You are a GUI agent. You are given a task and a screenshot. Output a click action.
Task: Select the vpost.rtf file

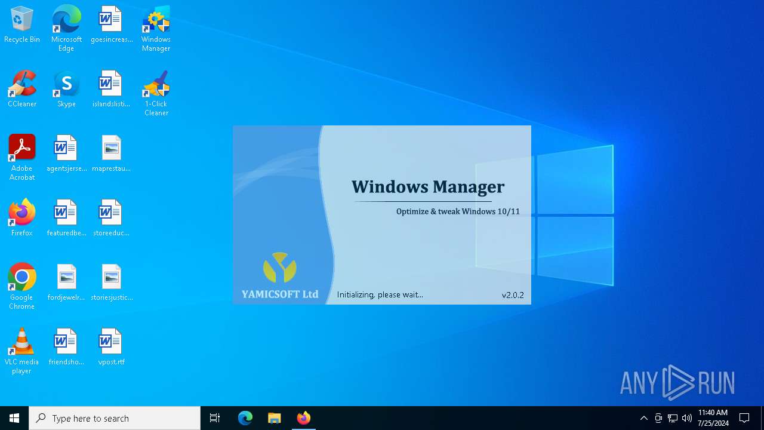[x=111, y=348]
